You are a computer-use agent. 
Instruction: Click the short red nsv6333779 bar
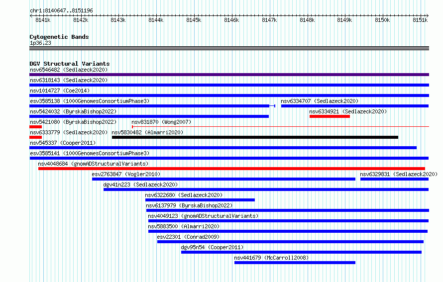[36, 137]
